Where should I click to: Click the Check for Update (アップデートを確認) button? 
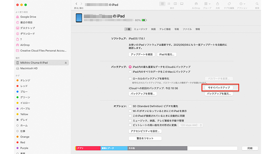coord(142,54)
